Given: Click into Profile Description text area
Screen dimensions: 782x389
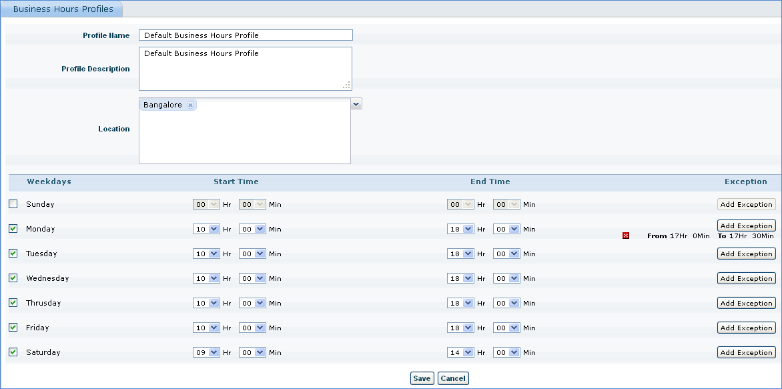Looking at the screenshot, I should [246, 69].
